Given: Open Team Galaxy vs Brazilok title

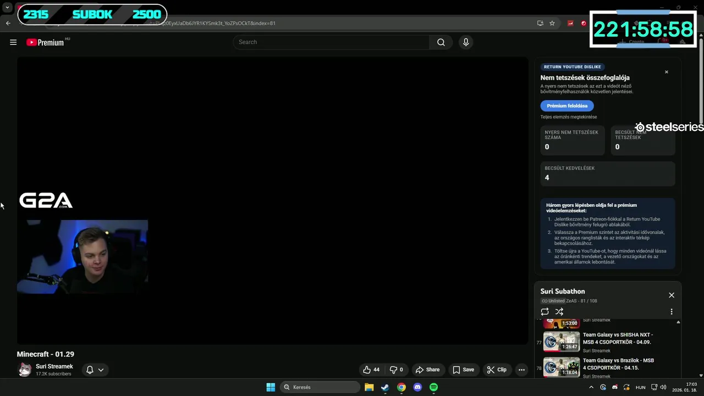Looking at the screenshot, I should click(x=618, y=364).
